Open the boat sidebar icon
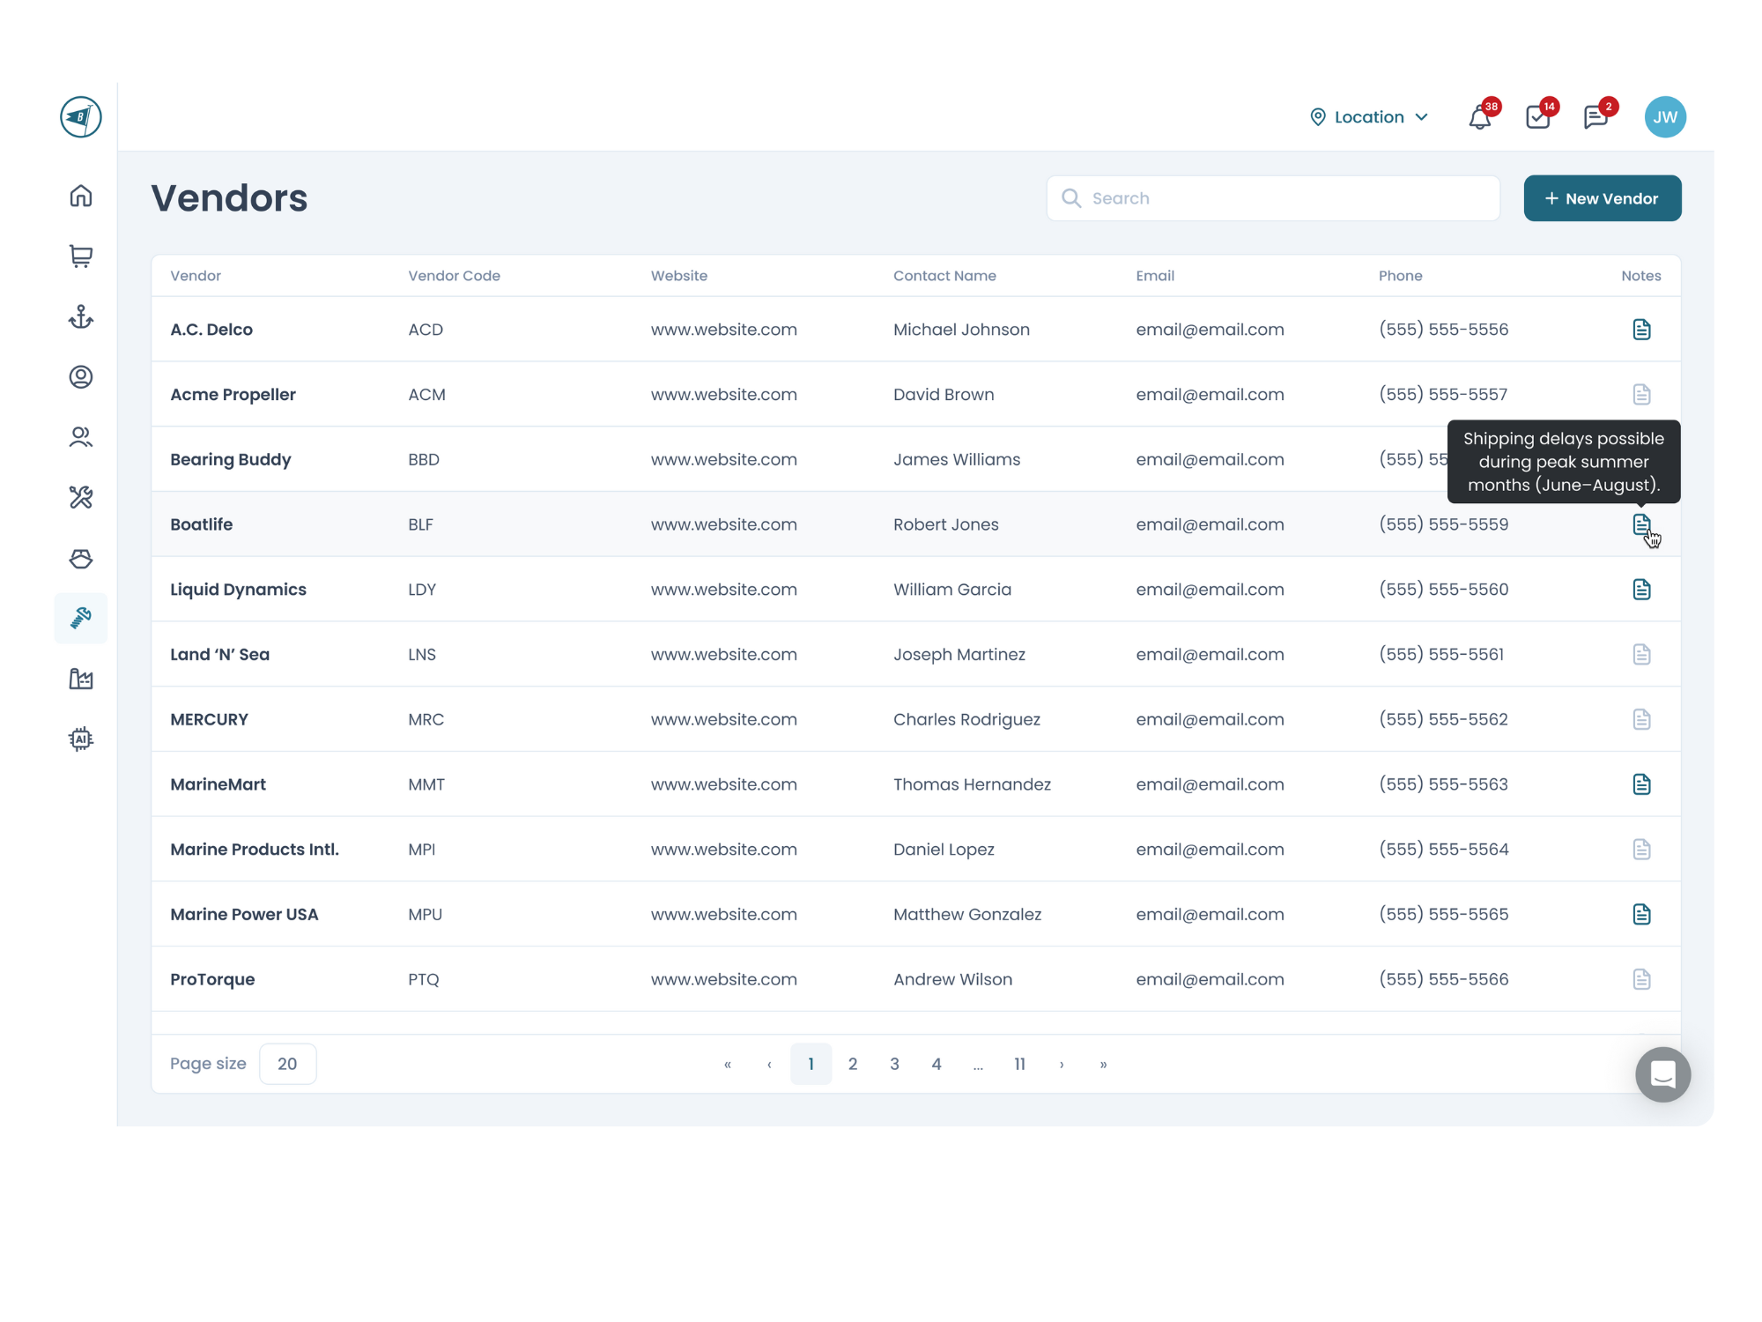 (81, 559)
